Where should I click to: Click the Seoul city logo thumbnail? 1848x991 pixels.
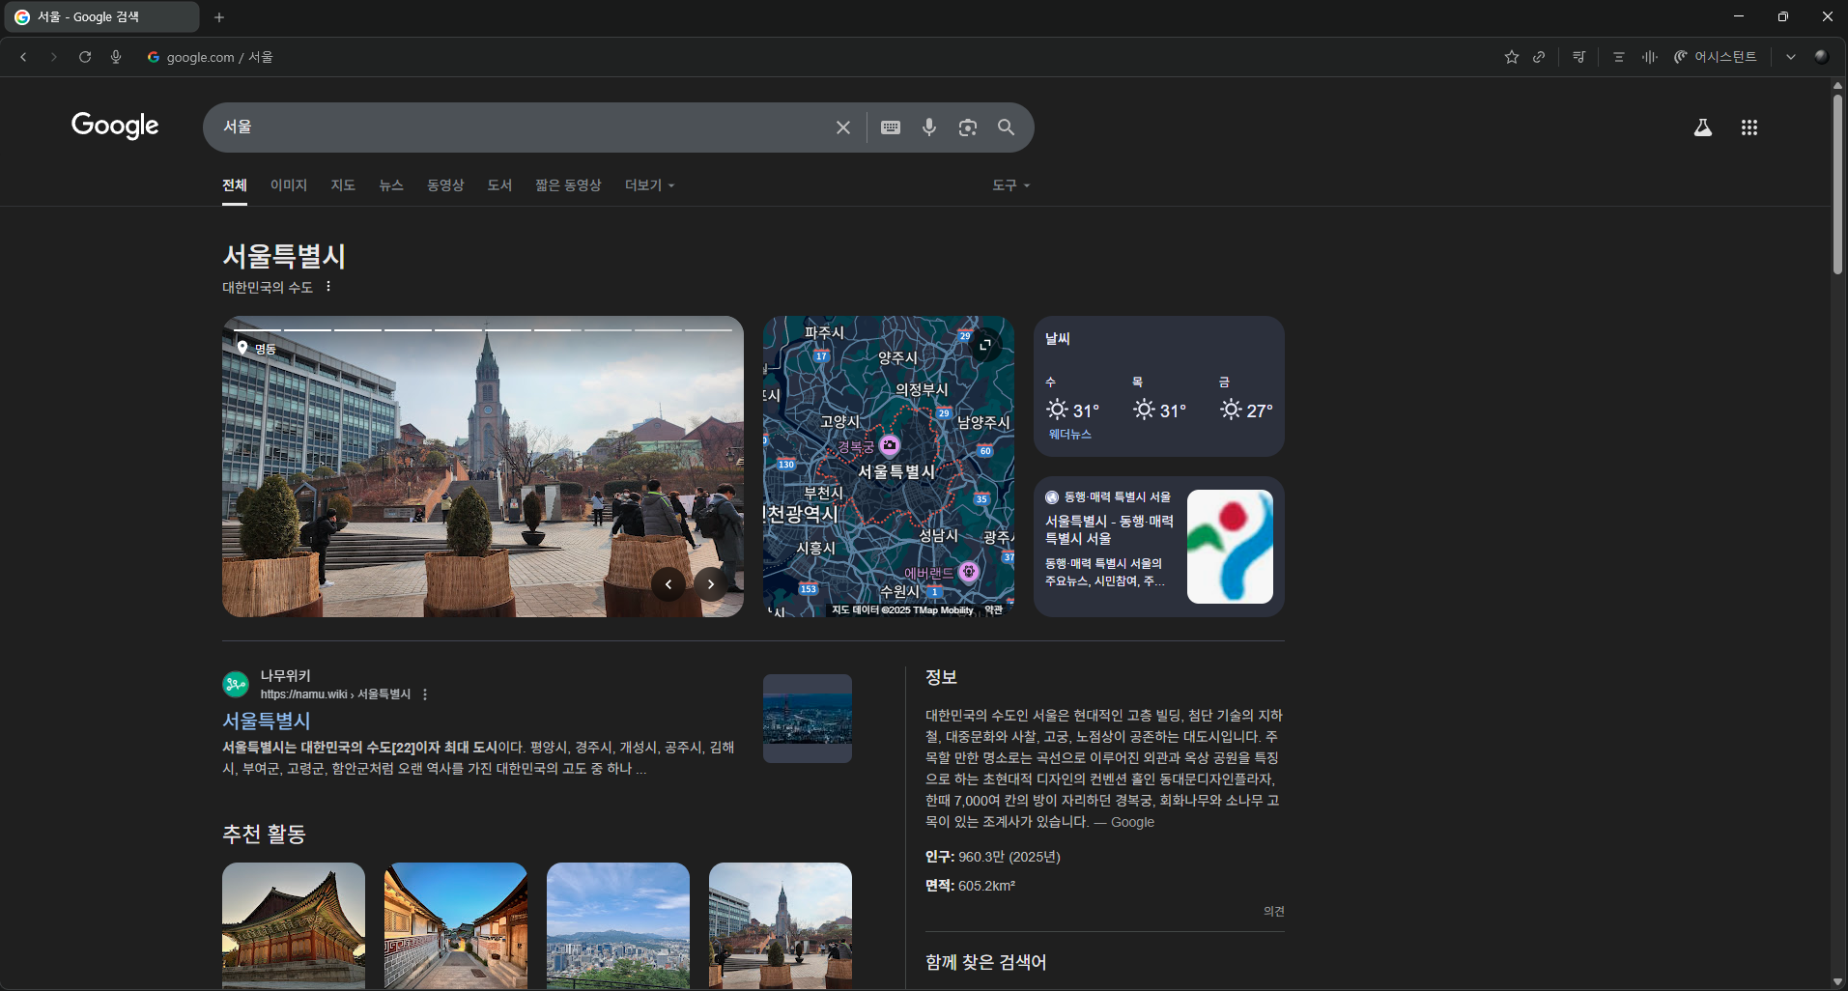tap(1230, 547)
